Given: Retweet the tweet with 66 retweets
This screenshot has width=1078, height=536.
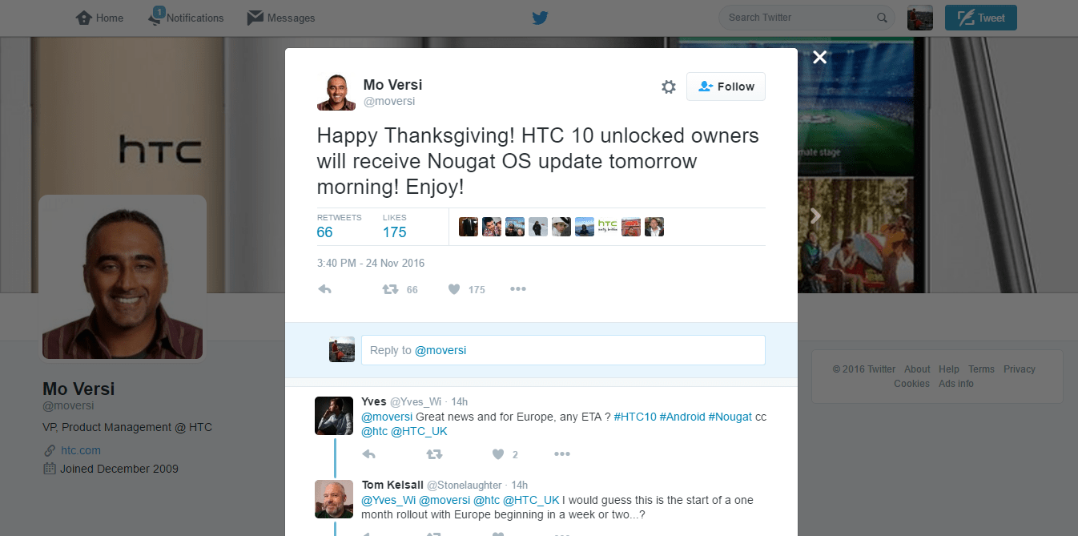Looking at the screenshot, I should click(390, 289).
